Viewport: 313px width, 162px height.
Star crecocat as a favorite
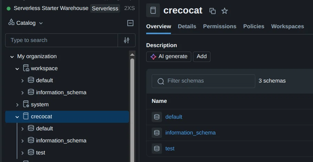click(x=225, y=11)
